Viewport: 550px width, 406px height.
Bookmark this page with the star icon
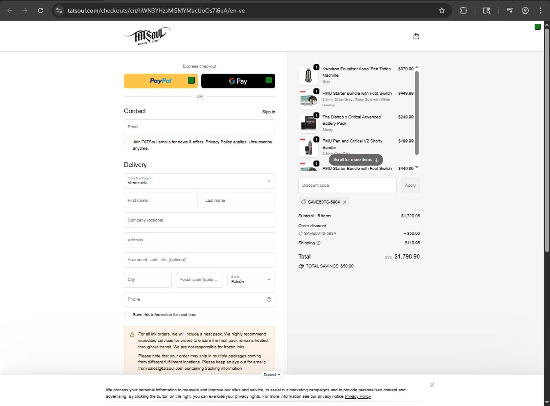tap(442, 11)
